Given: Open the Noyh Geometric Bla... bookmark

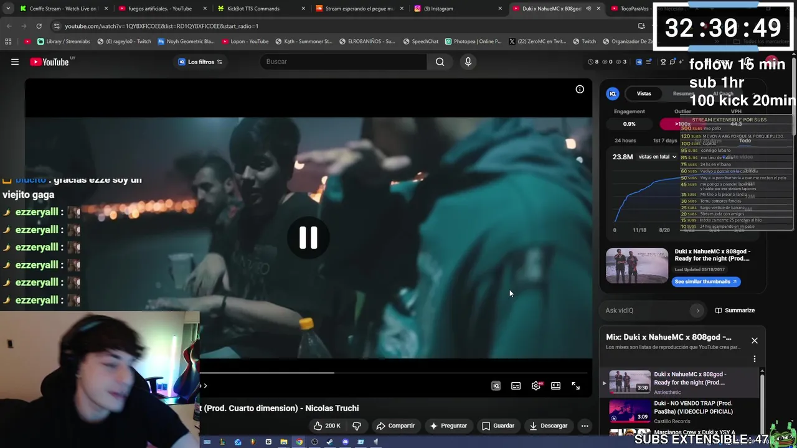Looking at the screenshot, I should click(x=186, y=42).
